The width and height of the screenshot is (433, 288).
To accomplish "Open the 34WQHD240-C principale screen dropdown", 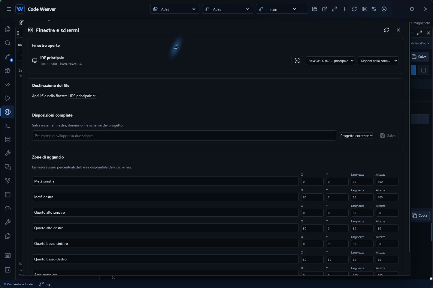I will tap(330, 61).
